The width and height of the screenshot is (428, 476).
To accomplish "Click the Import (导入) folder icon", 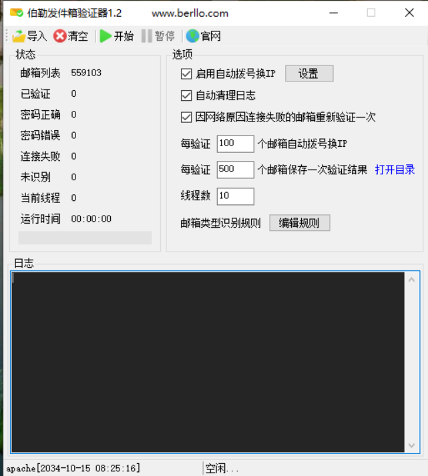I will pos(19,36).
